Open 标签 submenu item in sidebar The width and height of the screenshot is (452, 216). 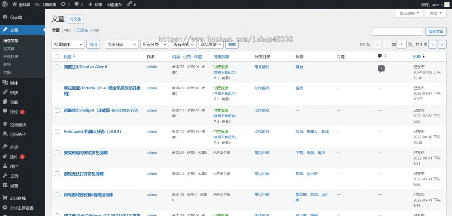pos(7,64)
